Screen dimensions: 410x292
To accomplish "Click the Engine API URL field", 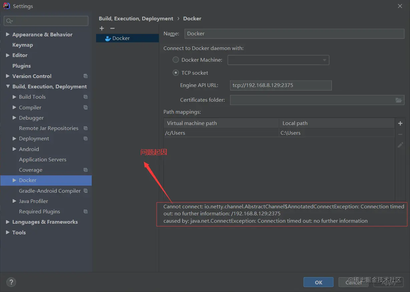I will pos(281,85).
